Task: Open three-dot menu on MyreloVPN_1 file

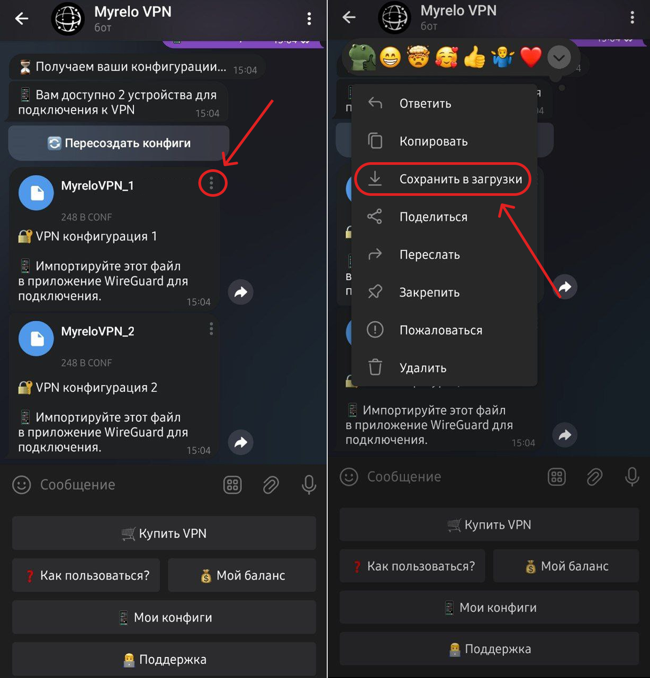Action: 211,183
